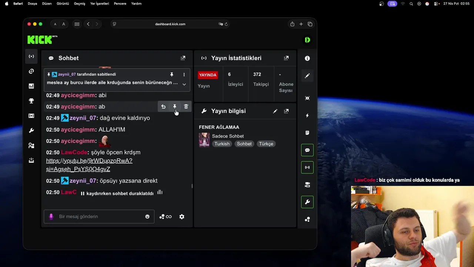Click the three-dots cluster icon in right sidebar
The width and height of the screenshot is (474, 267).
(307, 220)
